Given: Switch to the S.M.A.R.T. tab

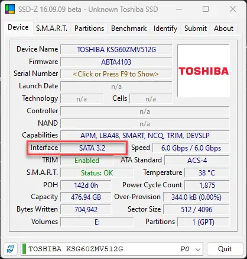Looking at the screenshot, I should point(51,28).
